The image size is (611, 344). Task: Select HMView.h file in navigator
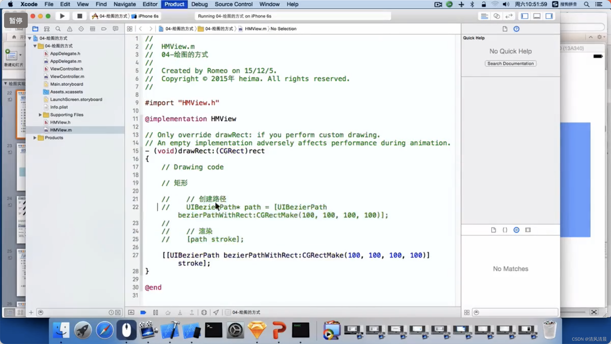click(60, 122)
